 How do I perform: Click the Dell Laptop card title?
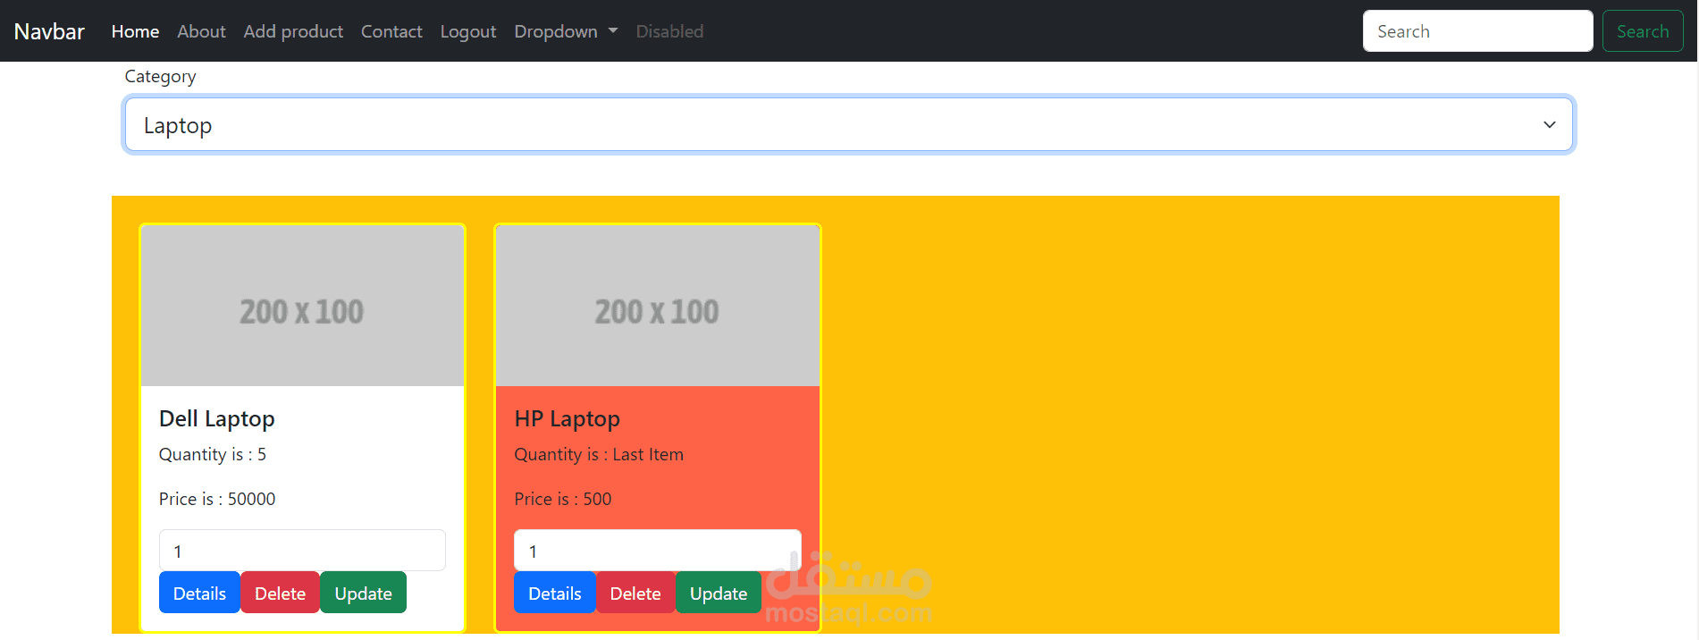(x=216, y=418)
